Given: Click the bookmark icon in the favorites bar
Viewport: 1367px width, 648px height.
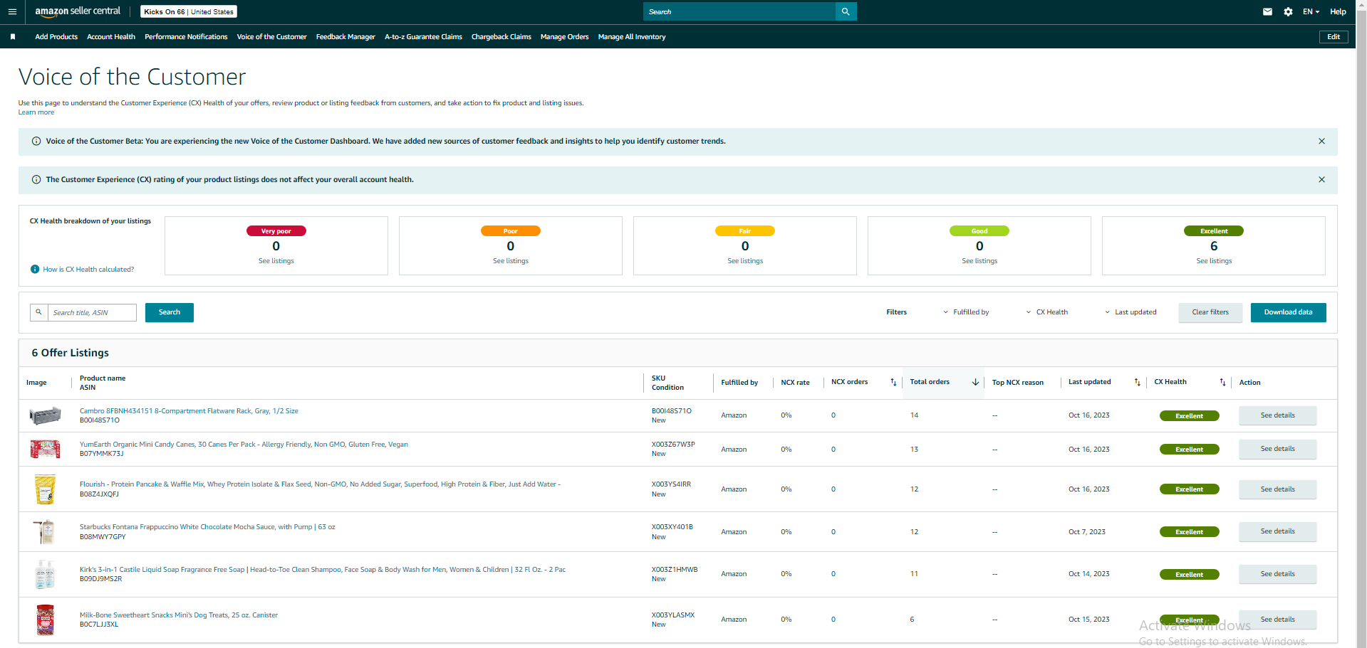Looking at the screenshot, I should (13, 36).
